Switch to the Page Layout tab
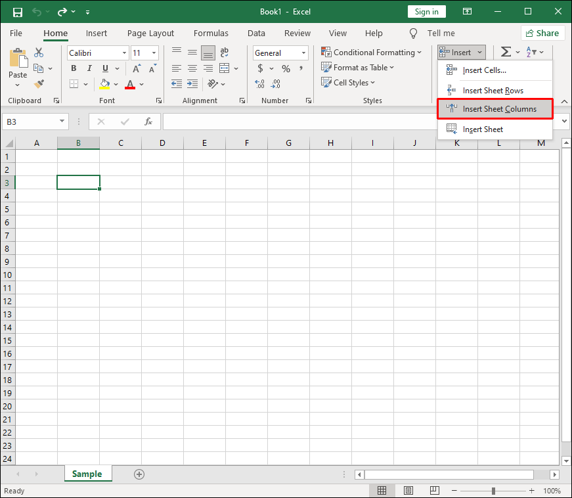Viewport: 572px width, 498px height. [150, 34]
